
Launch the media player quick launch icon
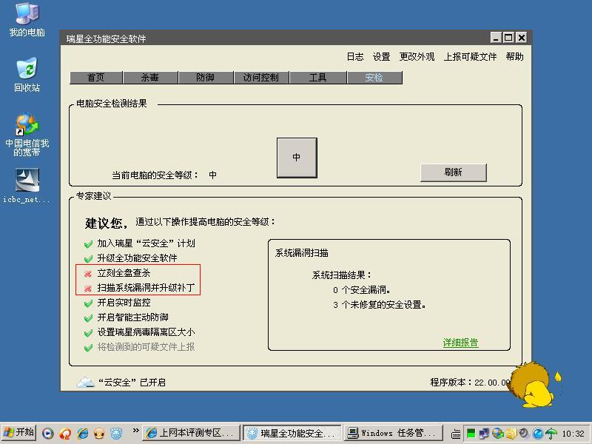[x=47, y=433]
